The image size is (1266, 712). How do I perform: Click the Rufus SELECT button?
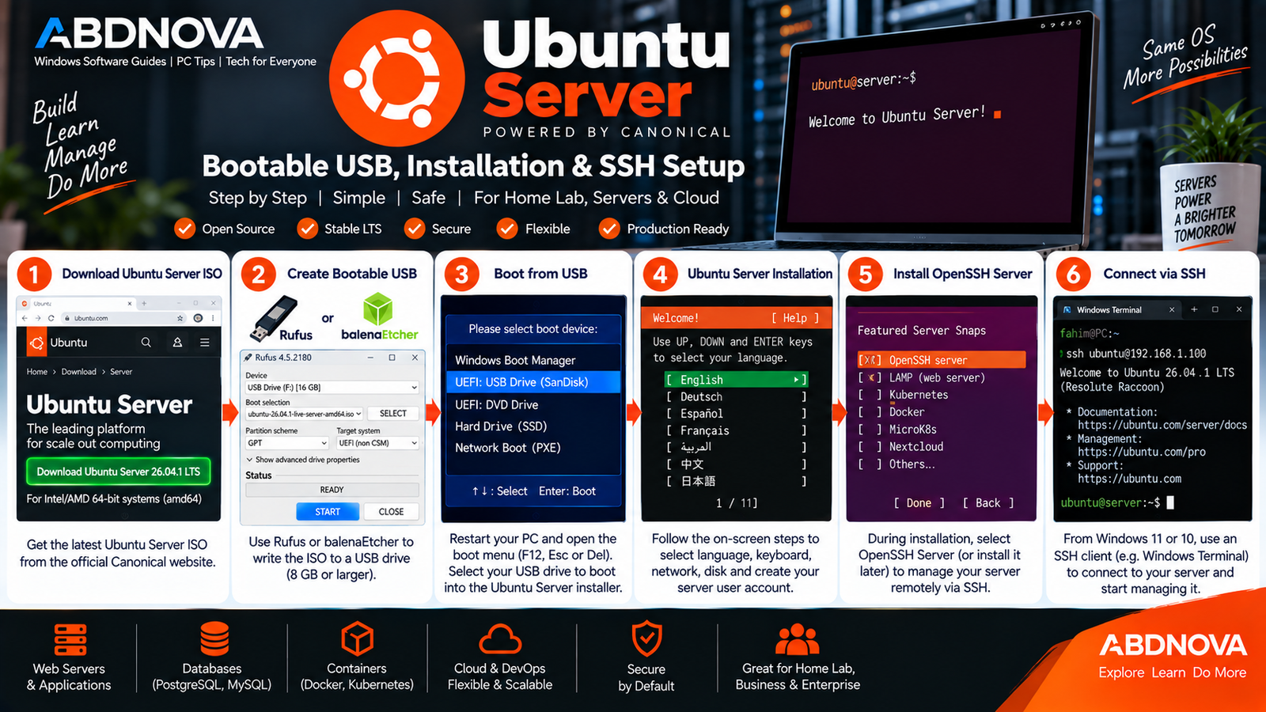point(393,414)
